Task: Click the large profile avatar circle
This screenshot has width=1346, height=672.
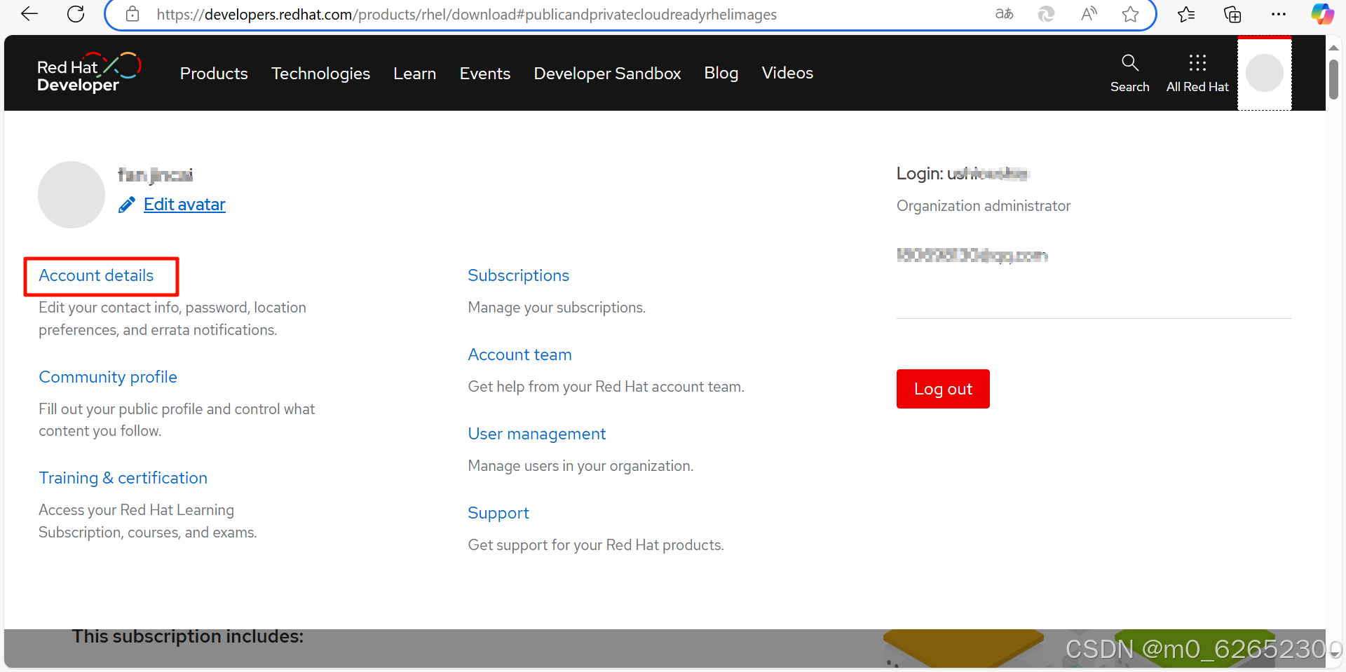Action: click(72, 195)
